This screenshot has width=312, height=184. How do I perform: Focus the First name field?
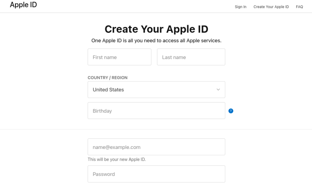pyautogui.click(x=119, y=57)
